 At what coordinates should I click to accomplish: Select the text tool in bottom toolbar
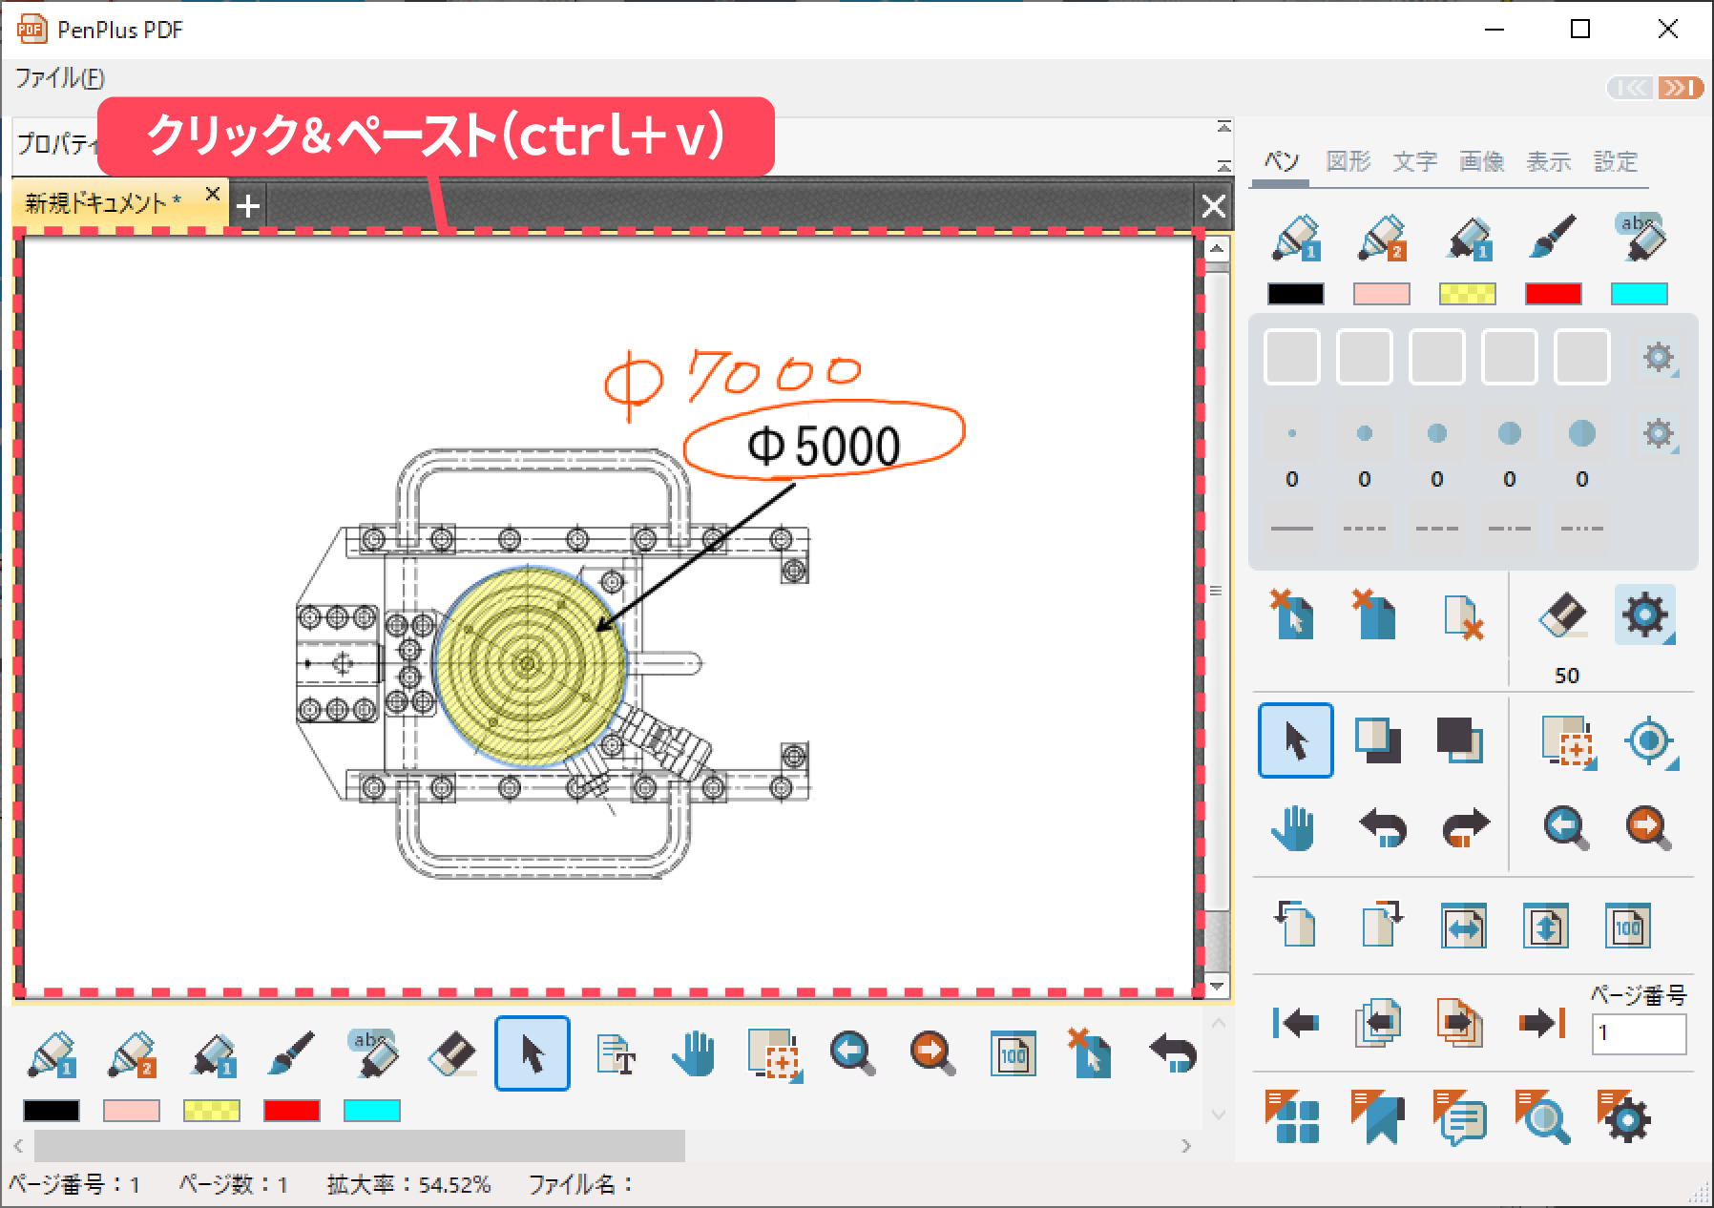tap(616, 1054)
